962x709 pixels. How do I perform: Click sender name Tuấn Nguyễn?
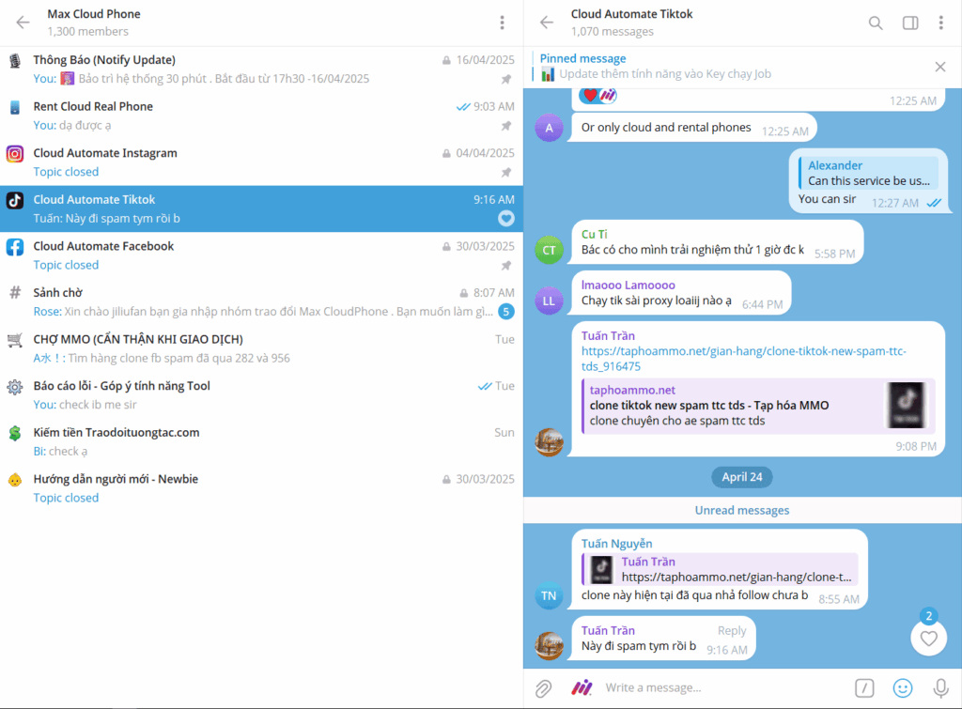(x=616, y=544)
